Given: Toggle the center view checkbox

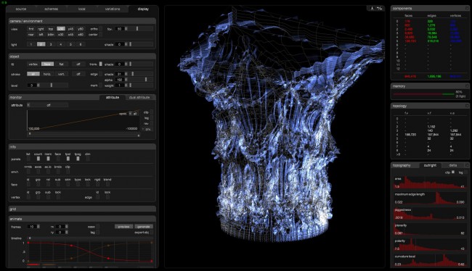Looking at the screenshot, I should pos(101,35).
